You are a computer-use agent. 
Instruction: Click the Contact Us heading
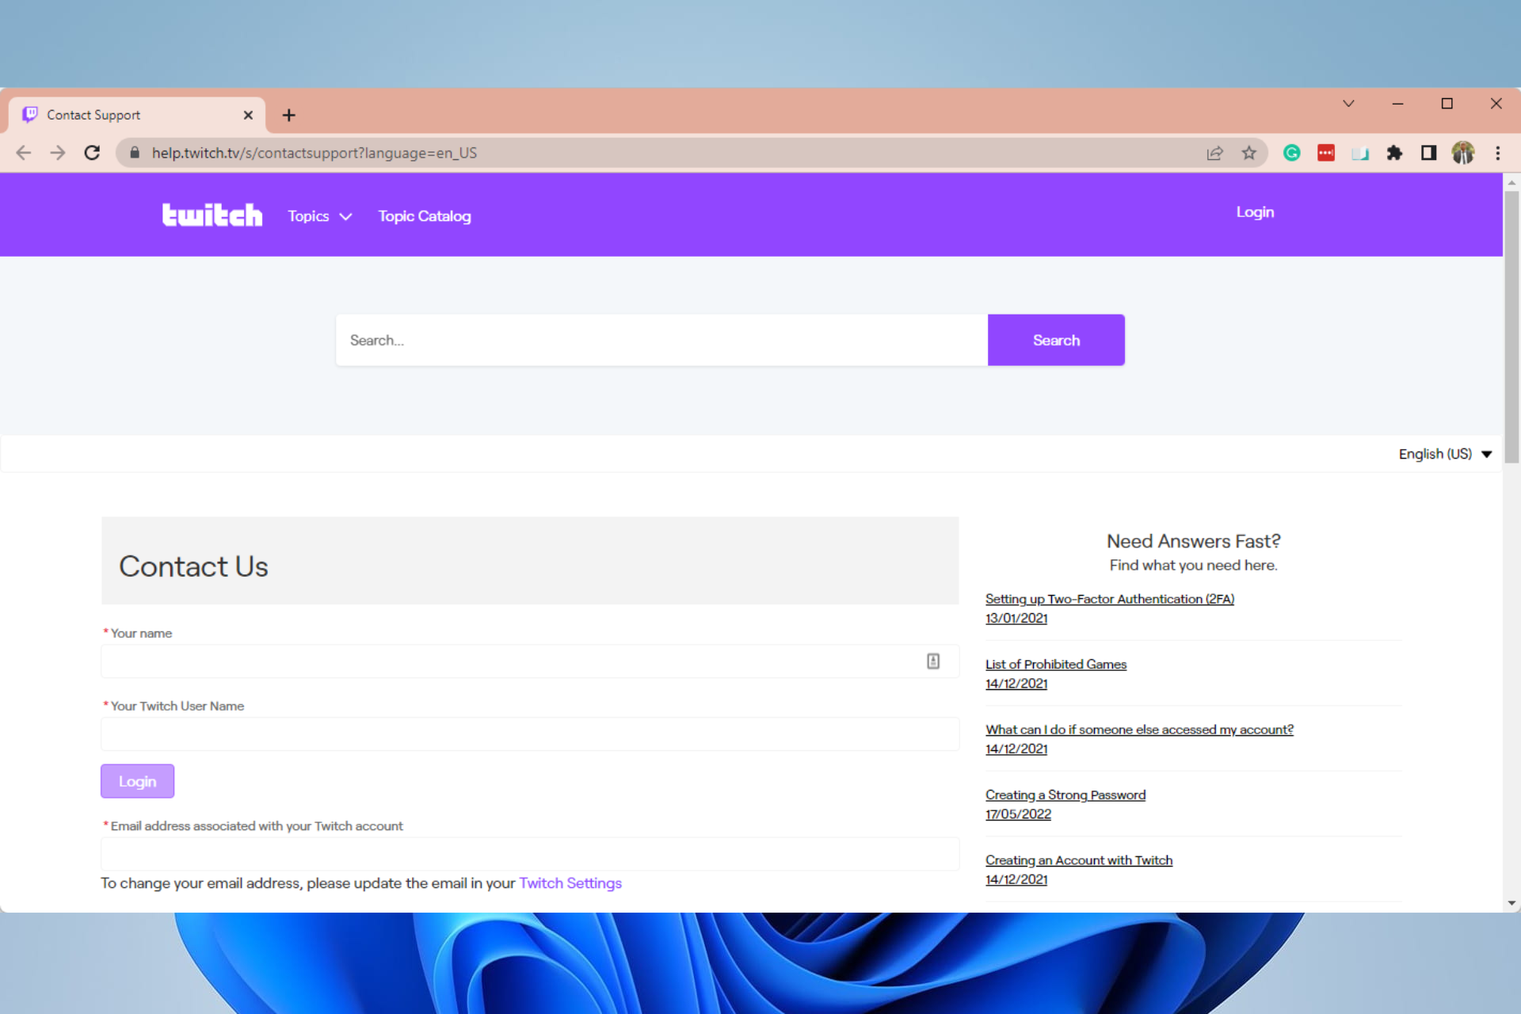pos(193,566)
